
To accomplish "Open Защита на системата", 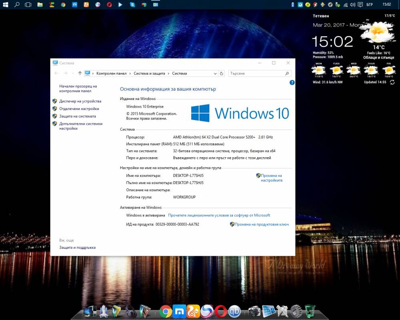I will pos(78,116).
